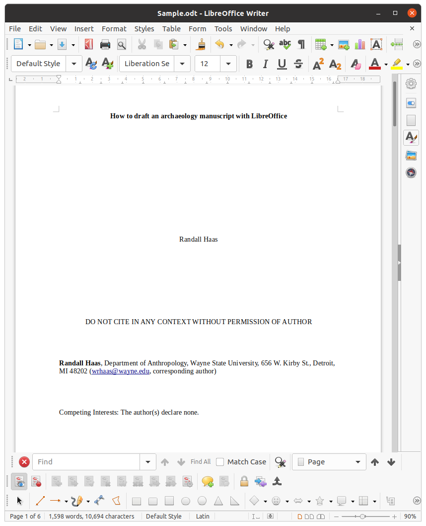This screenshot has width=426, height=526.
Task: Export directly as PDF
Action: click(x=89, y=44)
